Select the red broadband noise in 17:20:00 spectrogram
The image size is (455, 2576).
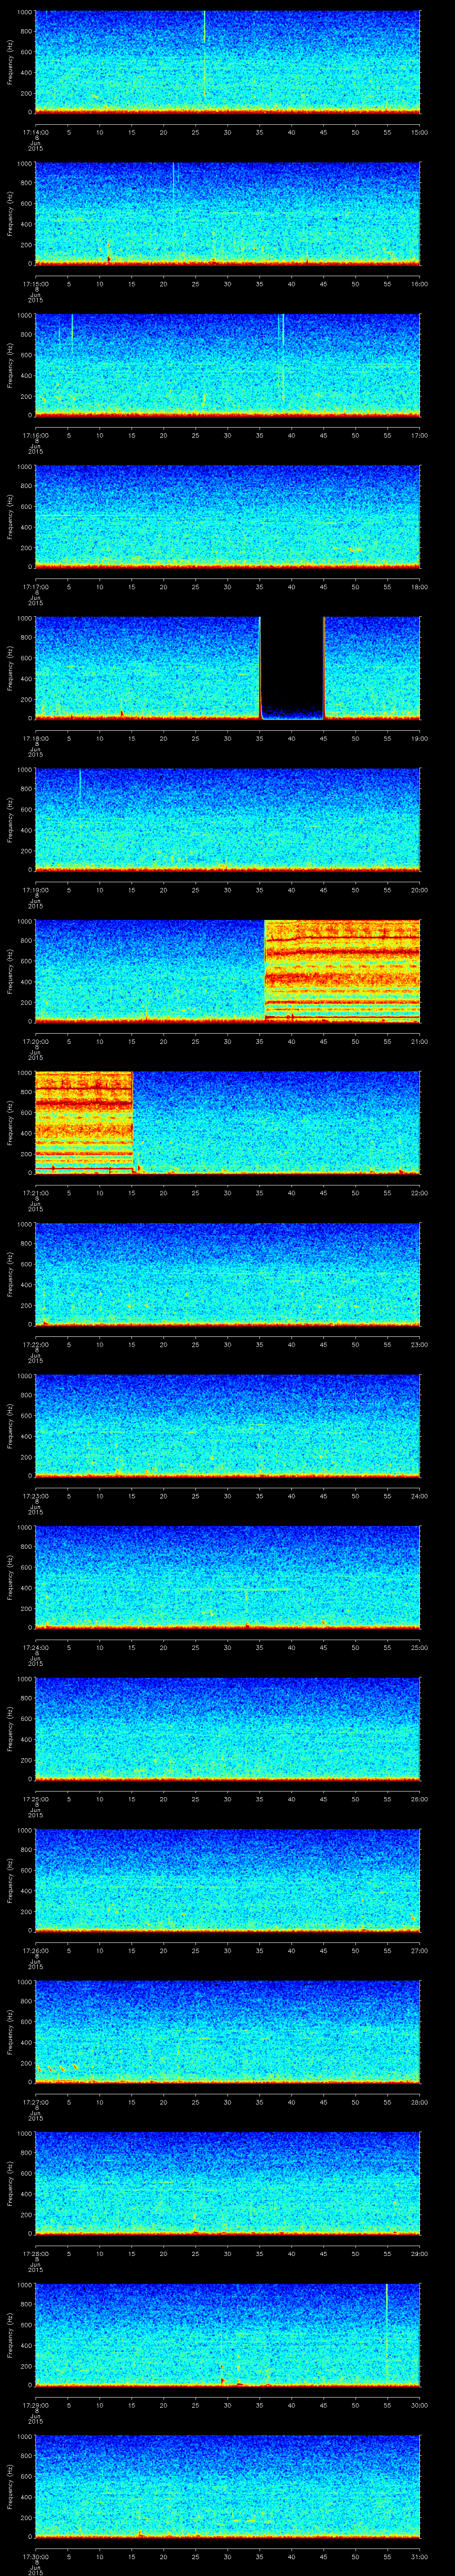(342, 970)
